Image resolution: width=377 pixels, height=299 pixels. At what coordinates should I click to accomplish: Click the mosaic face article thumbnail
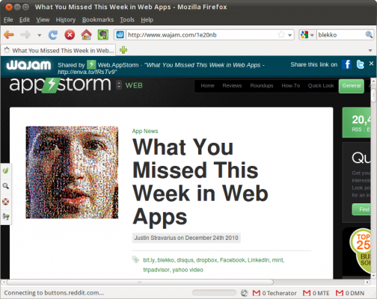72,173
